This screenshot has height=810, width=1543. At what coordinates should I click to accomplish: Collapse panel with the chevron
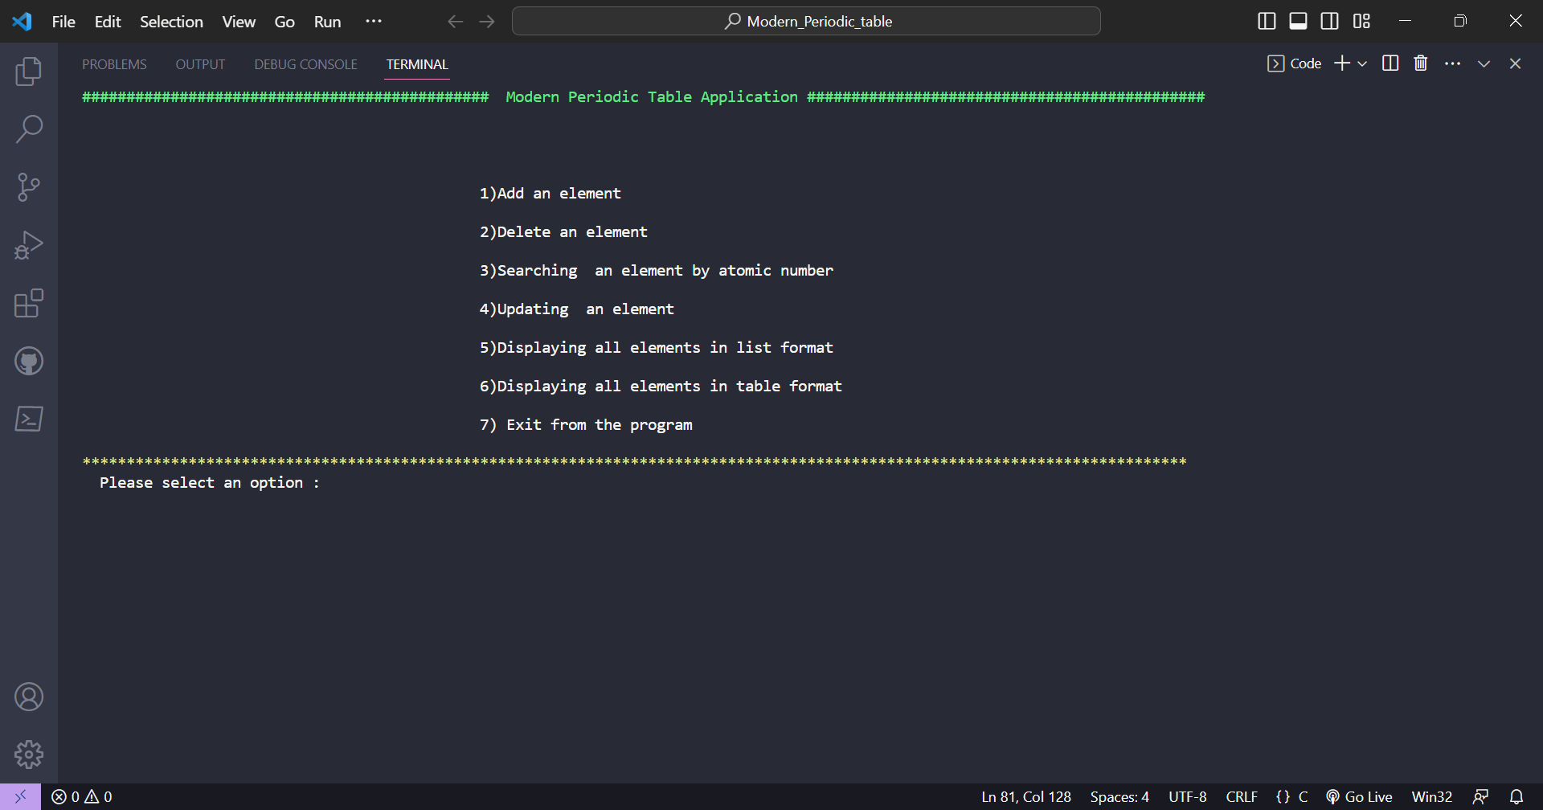click(1484, 63)
